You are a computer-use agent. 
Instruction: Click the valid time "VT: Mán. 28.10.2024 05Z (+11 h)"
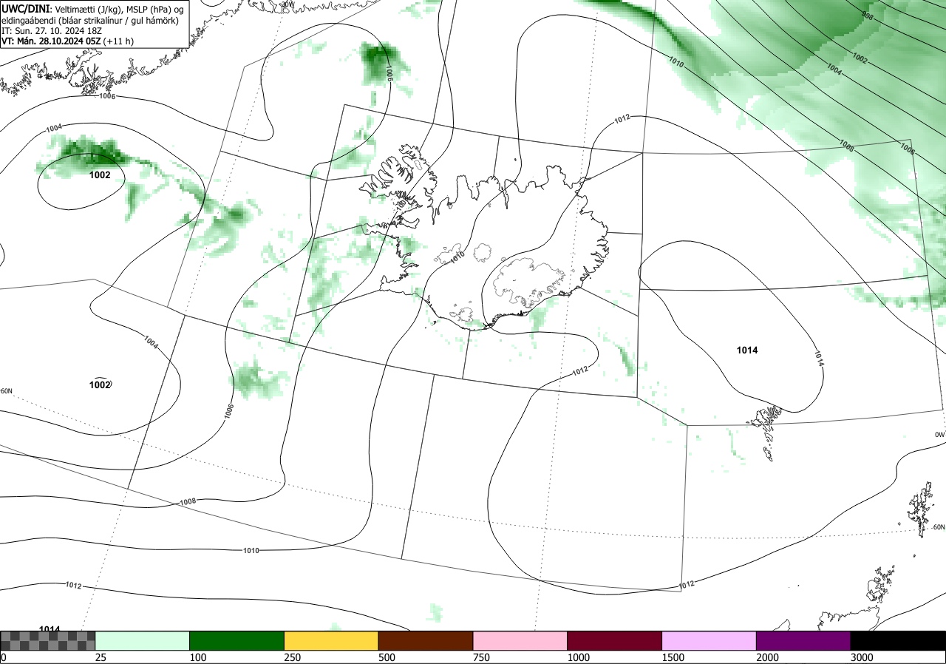68,41
